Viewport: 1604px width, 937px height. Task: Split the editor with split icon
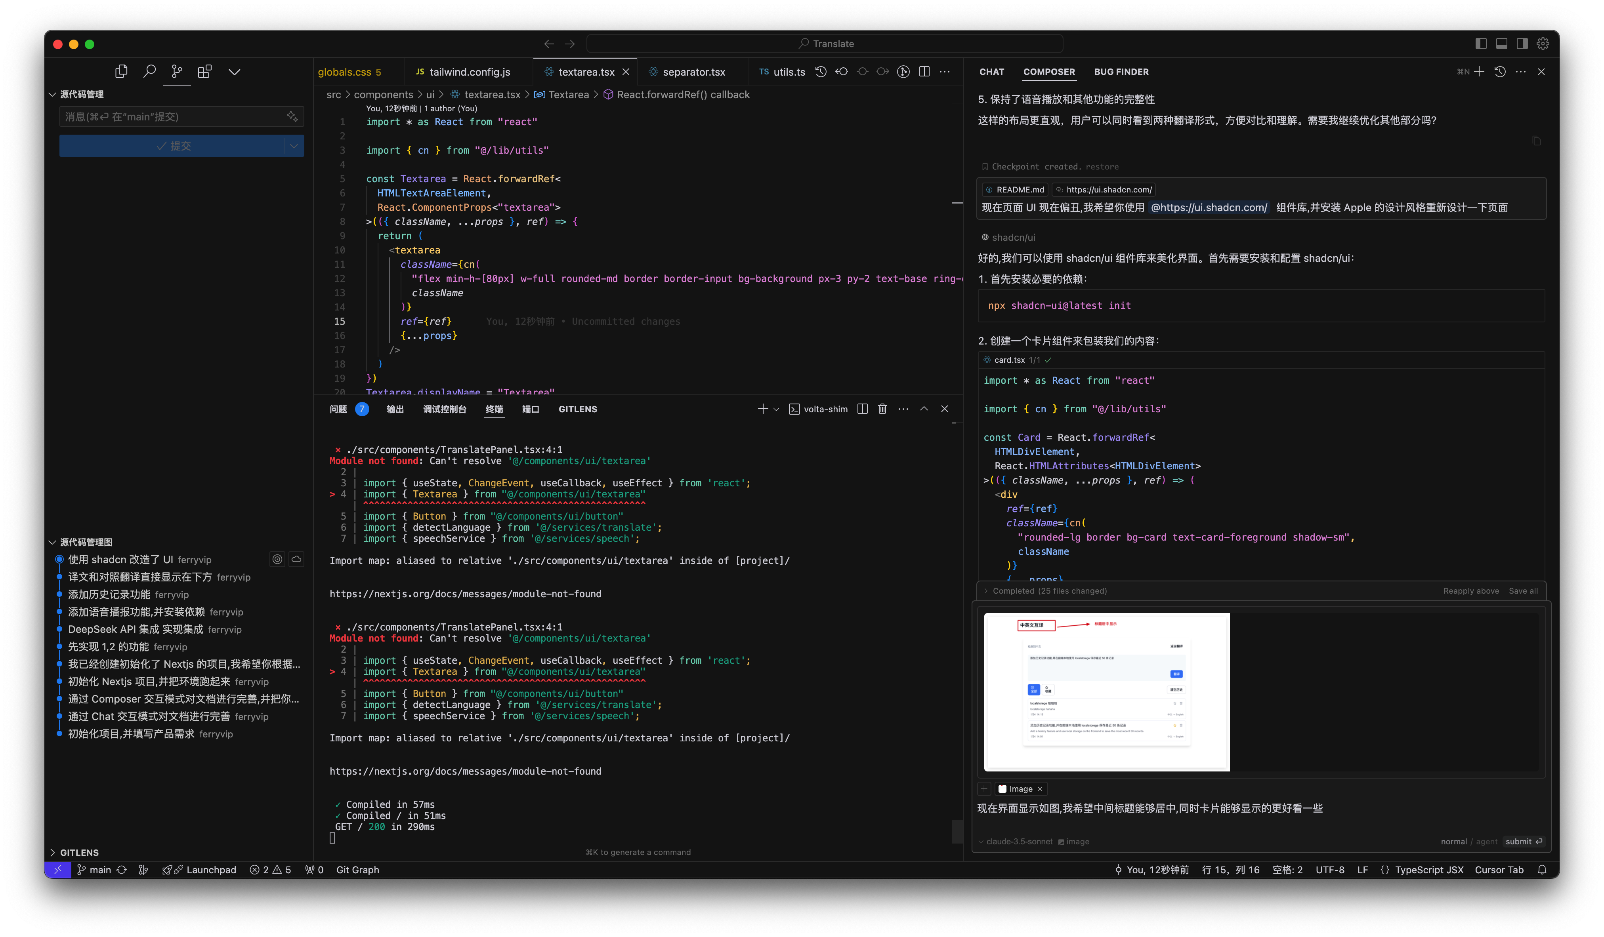[924, 71]
